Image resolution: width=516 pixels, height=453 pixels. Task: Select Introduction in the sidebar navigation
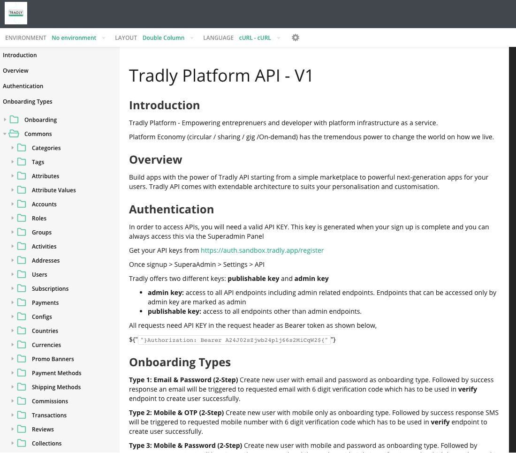(x=20, y=55)
